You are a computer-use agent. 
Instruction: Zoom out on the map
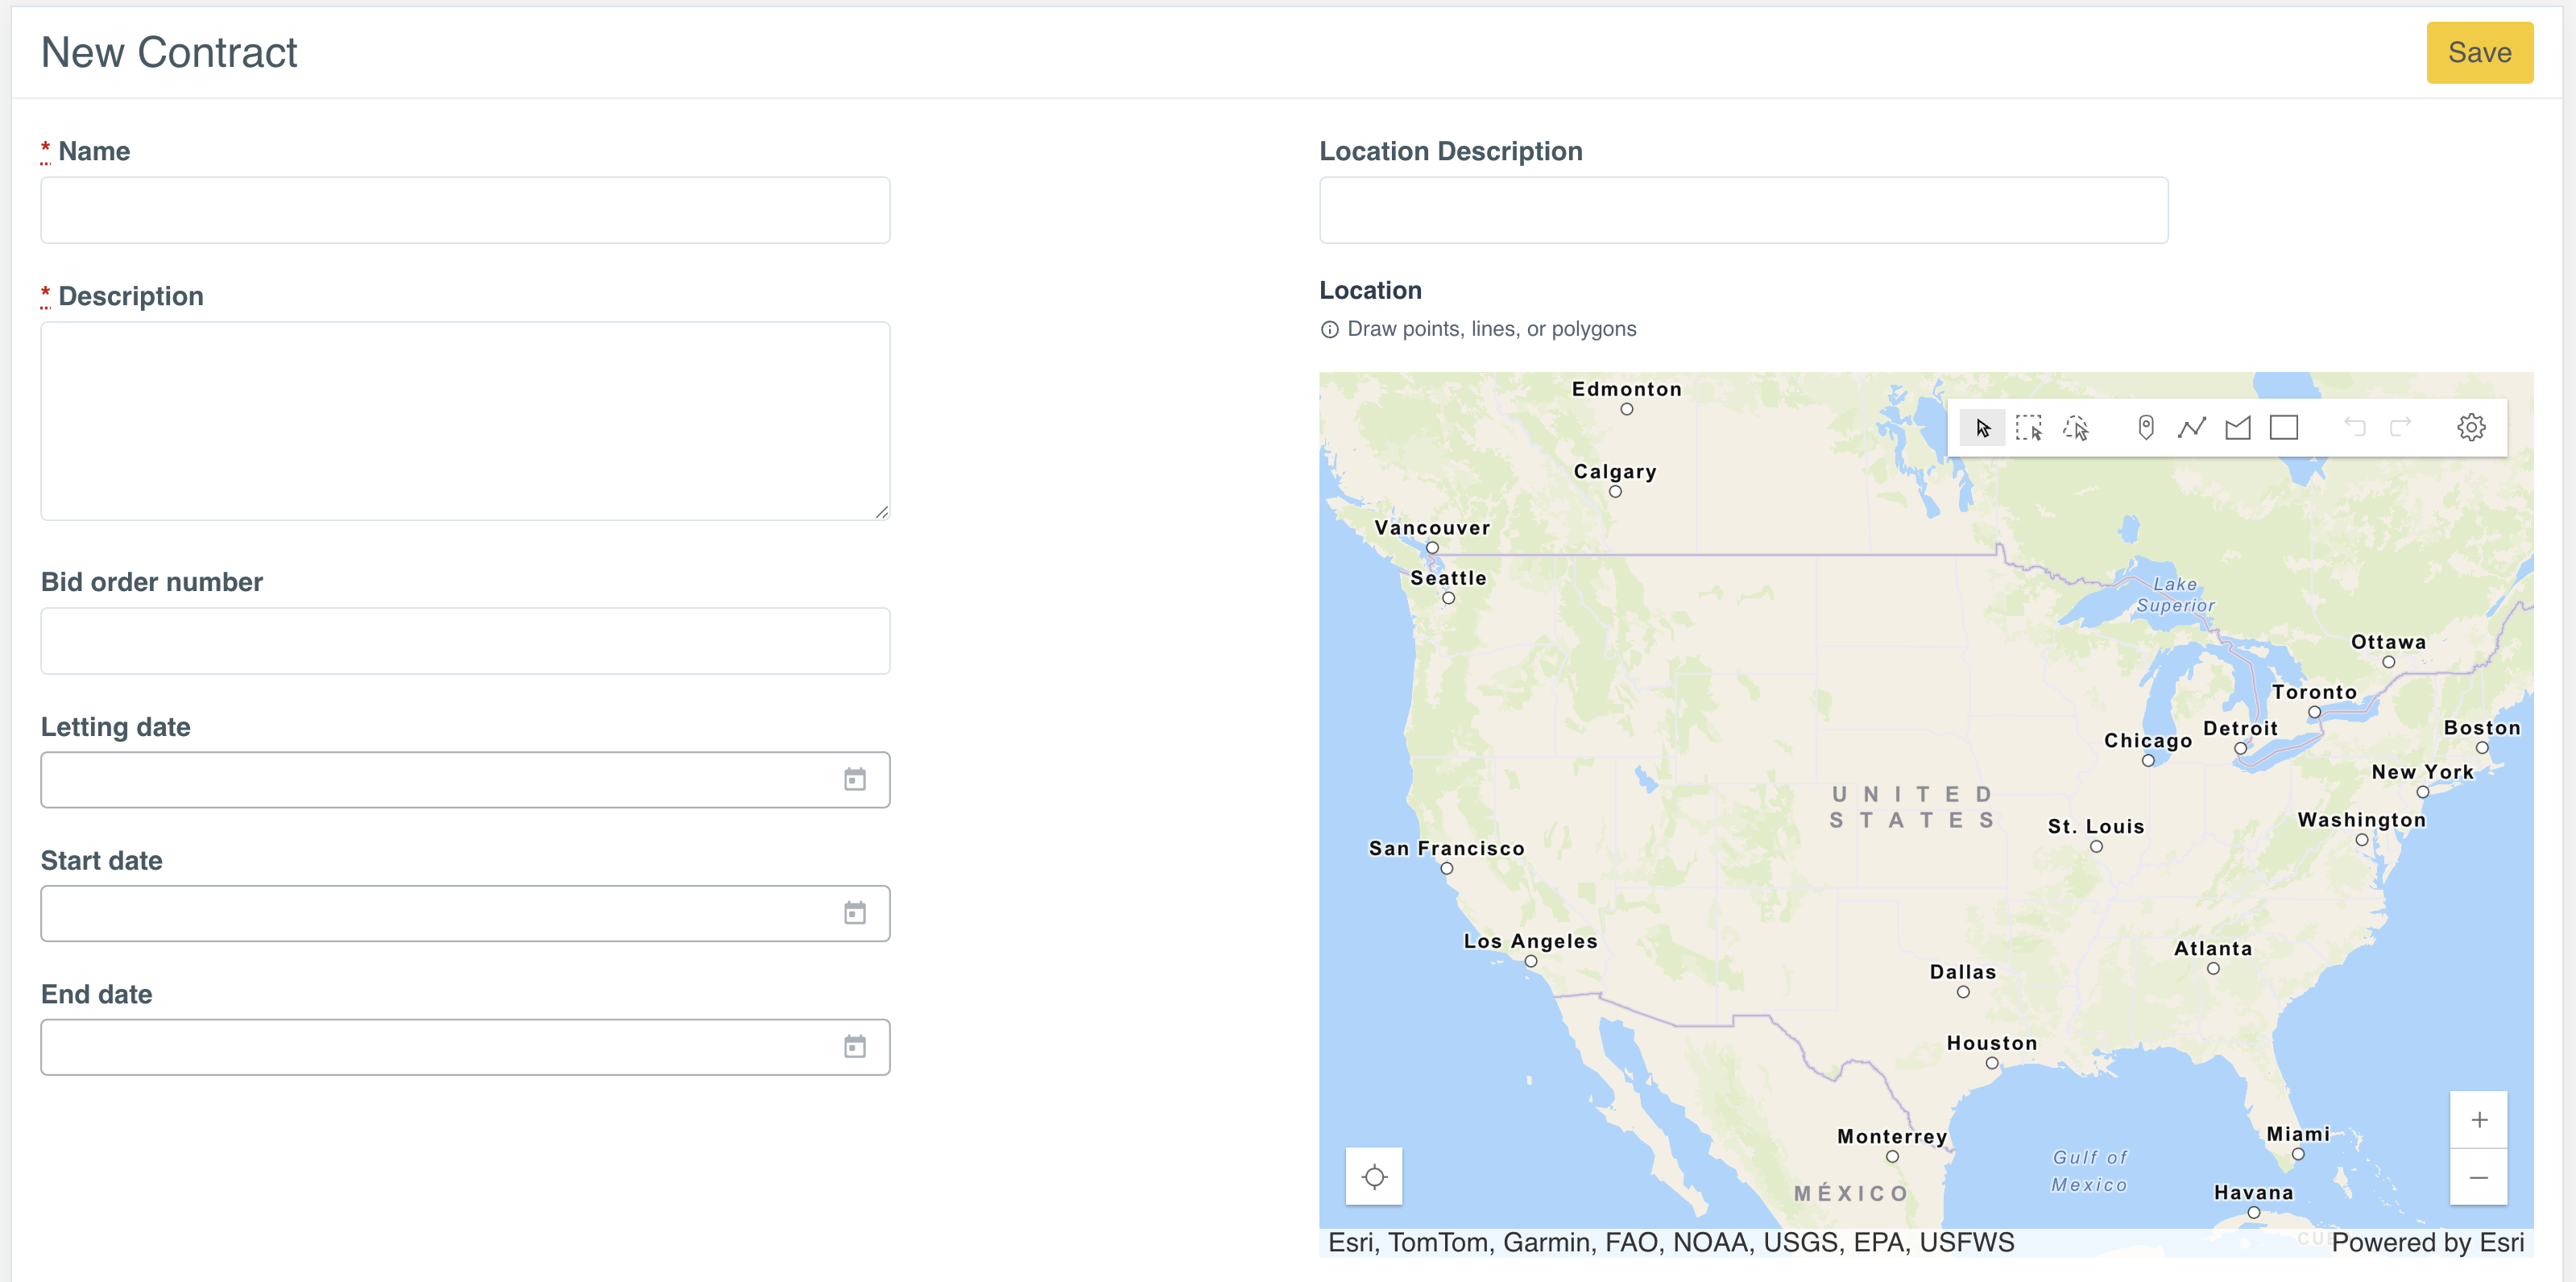[2479, 1177]
